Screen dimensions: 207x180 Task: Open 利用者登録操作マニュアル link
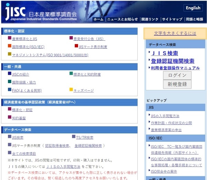[x=175, y=68]
